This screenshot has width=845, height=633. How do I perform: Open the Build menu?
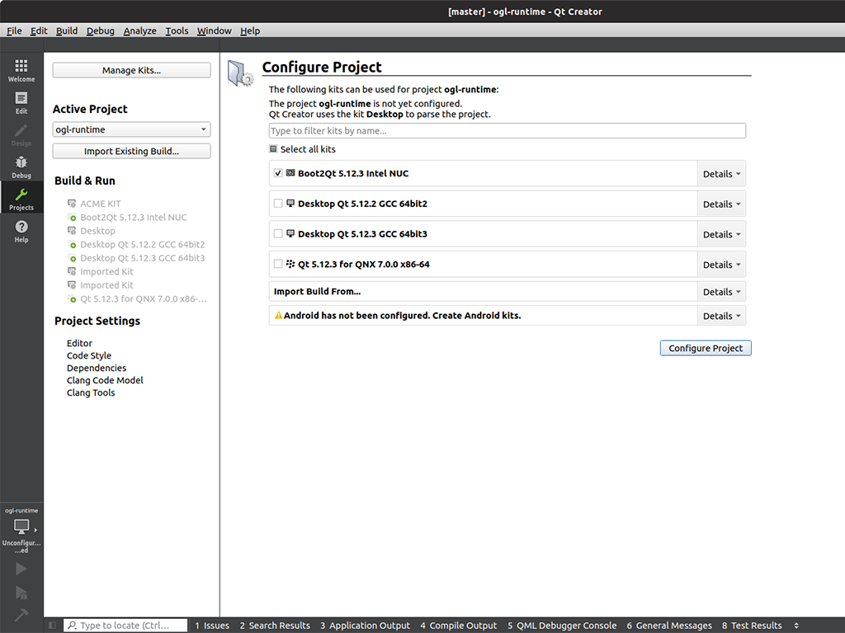[x=67, y=30]
